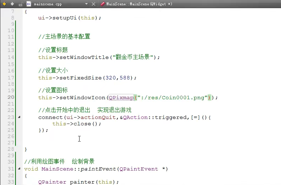Click the comment //利用绘图事件 绘制背景
Image resolution: width=281 pixels, height=185 pixels.
[59, 162]
